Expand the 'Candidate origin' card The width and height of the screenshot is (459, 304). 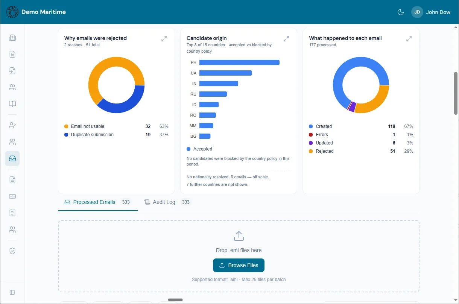tap(286, 39)
